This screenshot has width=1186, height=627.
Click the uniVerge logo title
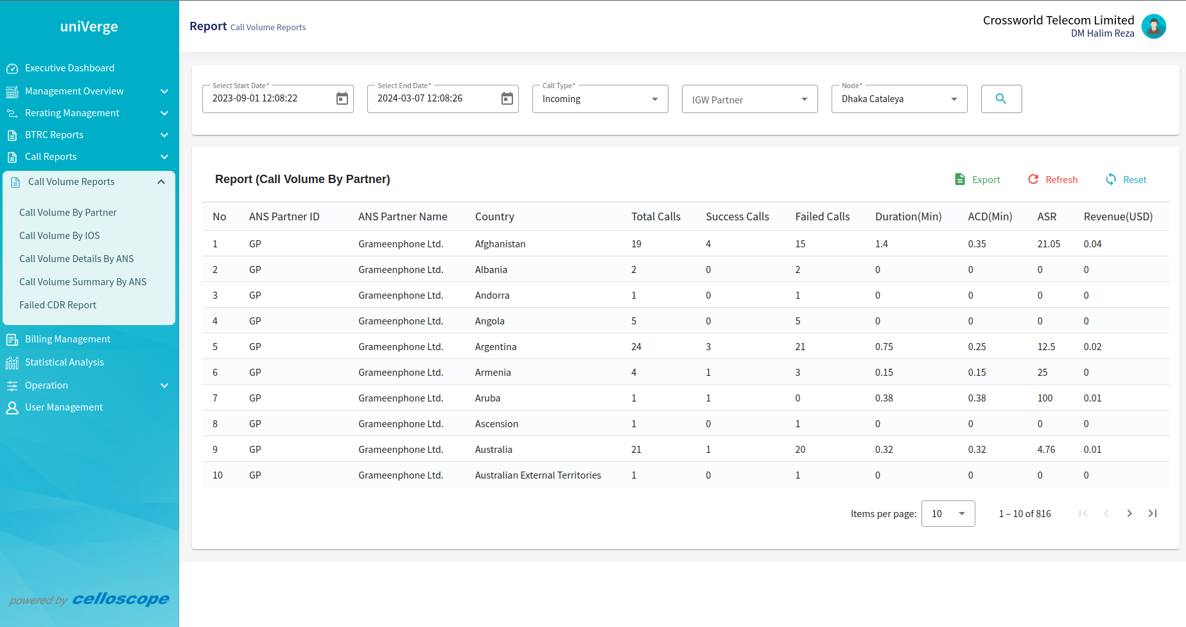(89, 26)
